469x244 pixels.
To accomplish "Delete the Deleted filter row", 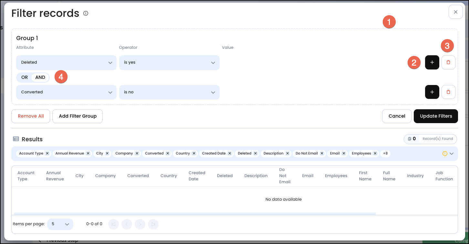I will 448,62.
